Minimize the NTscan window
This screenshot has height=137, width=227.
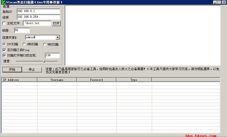point(215,2)
